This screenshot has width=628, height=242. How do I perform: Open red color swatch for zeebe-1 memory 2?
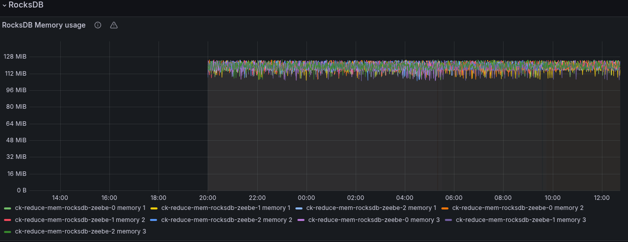8,220
